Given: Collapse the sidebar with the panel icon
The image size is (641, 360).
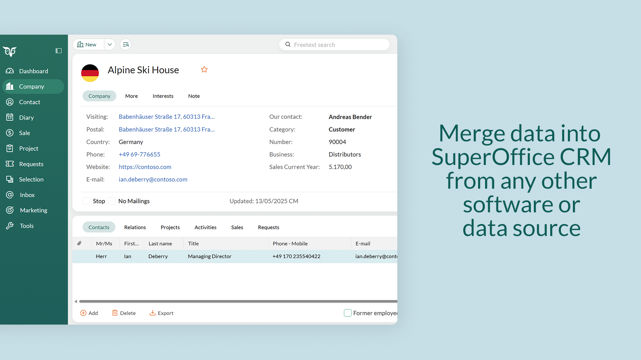Looking at the screenshot, I should click(58, 51).
